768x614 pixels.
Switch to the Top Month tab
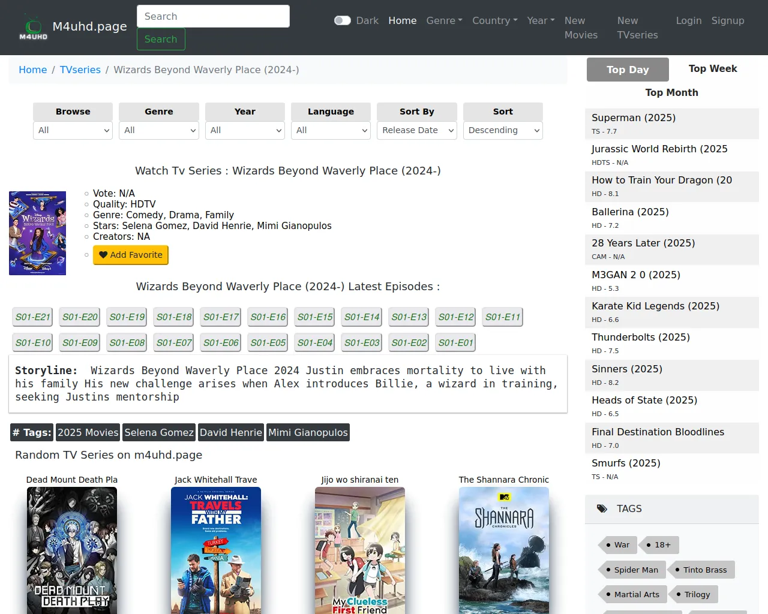tap(672, 93)
